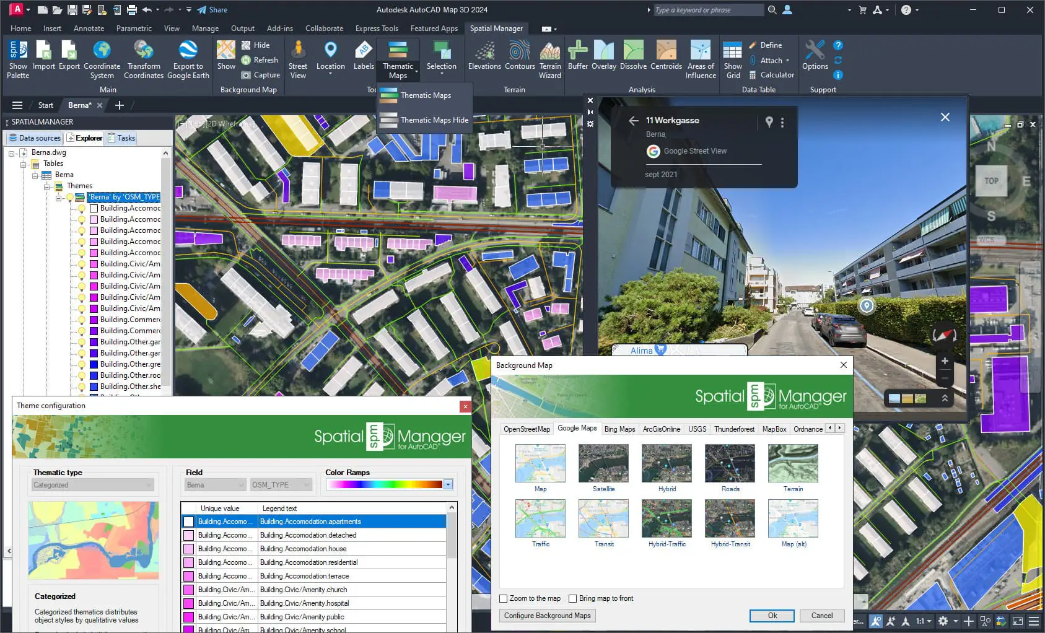Run the Dissolve tool
This screenshot has height=633, width=1045.
coord(633,56)
